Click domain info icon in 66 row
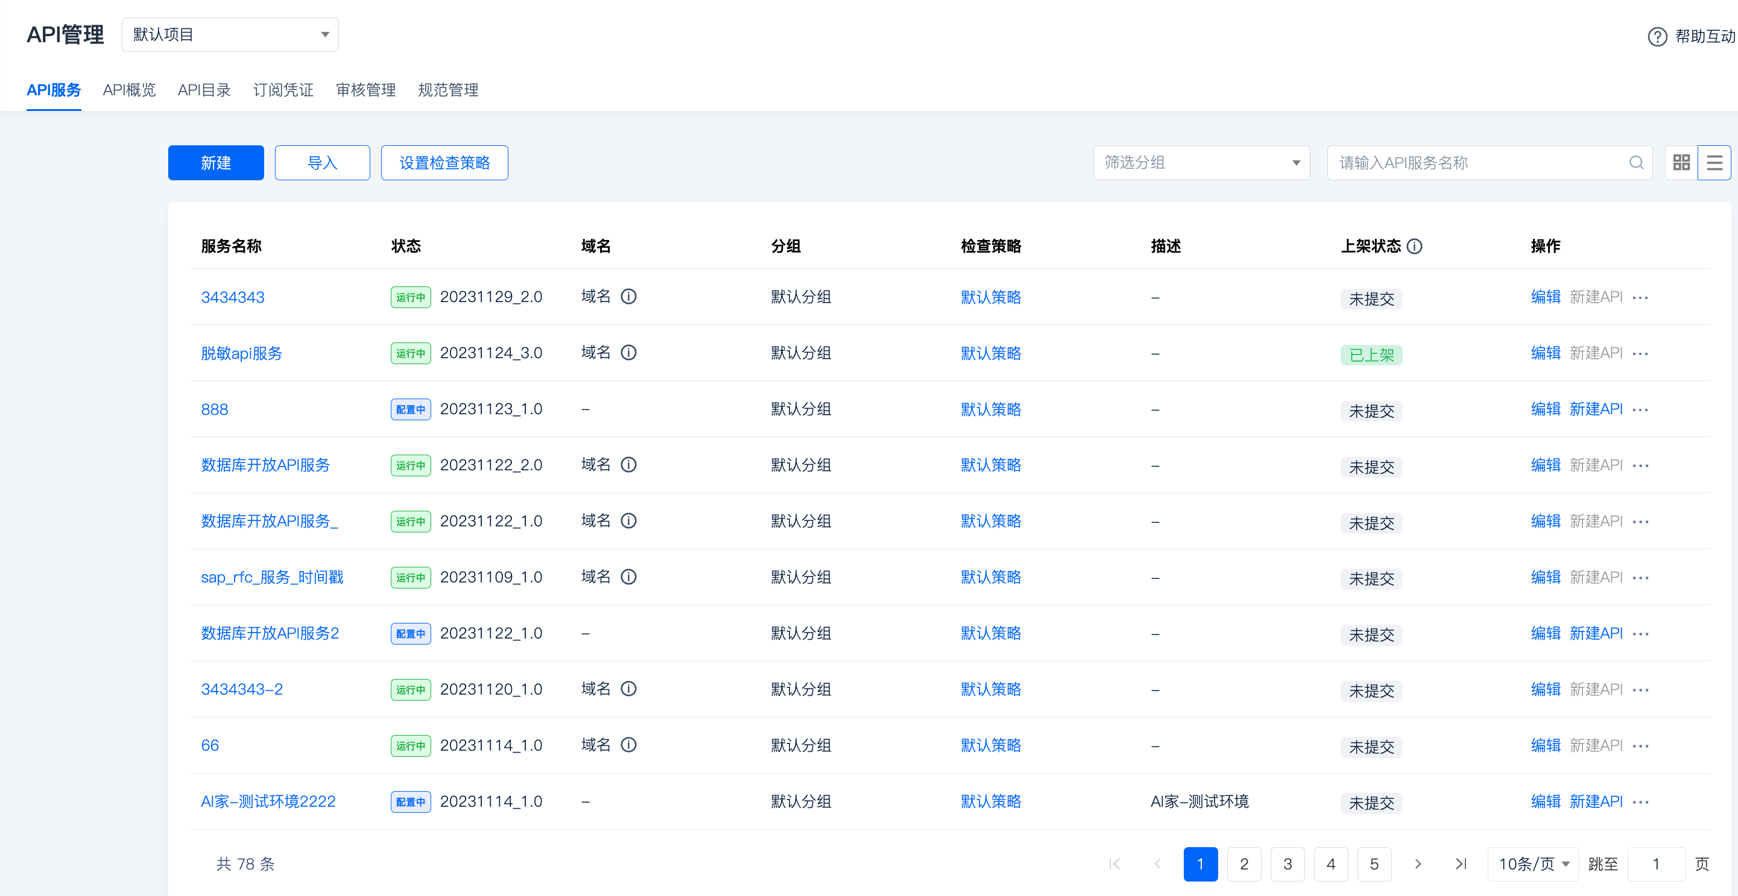The width and height of the screenshot is (1738, 896). pos(628,745)
